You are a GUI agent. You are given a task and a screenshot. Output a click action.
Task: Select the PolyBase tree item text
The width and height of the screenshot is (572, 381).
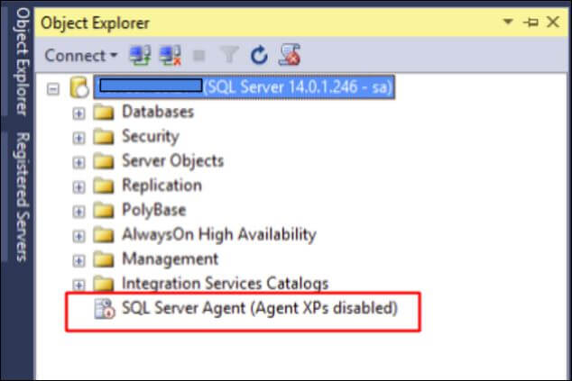pos(153,210)
